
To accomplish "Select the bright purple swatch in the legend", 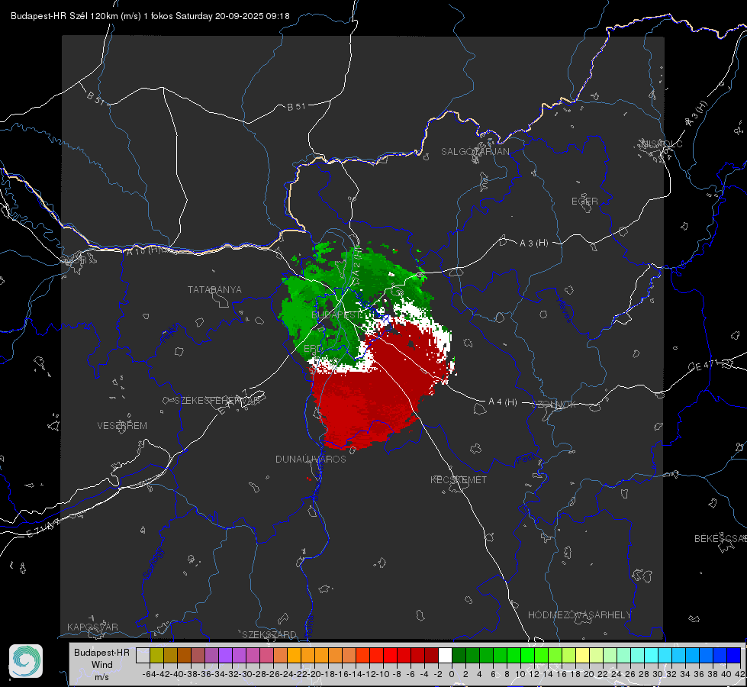I will (x=225, y=655).
